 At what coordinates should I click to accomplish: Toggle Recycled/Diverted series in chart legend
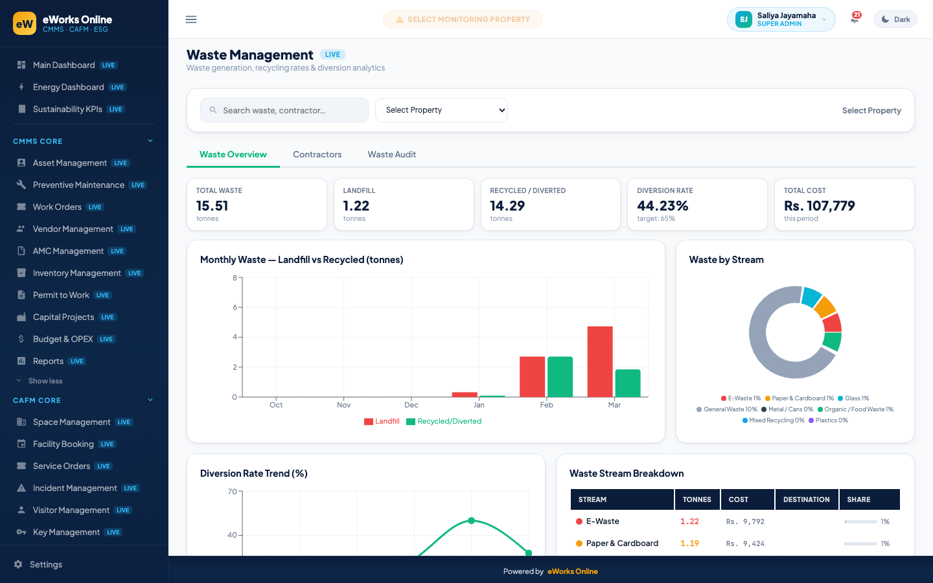click(x=444, y=421)
